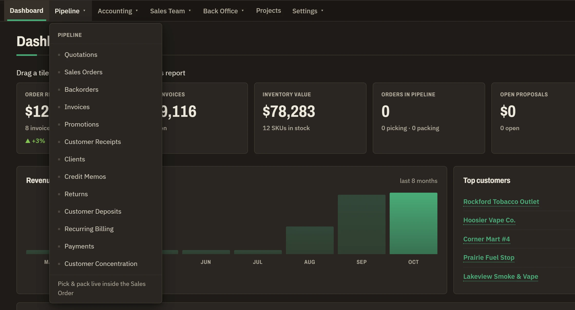Go to Backorders
Viewport: 575px width, 310px height.
[x=106, y=89]
